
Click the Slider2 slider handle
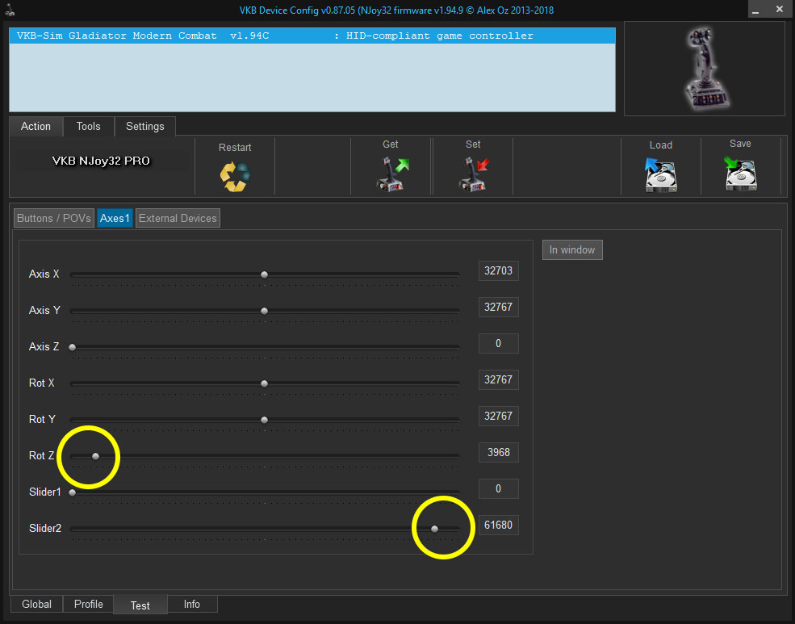[434, 529]
